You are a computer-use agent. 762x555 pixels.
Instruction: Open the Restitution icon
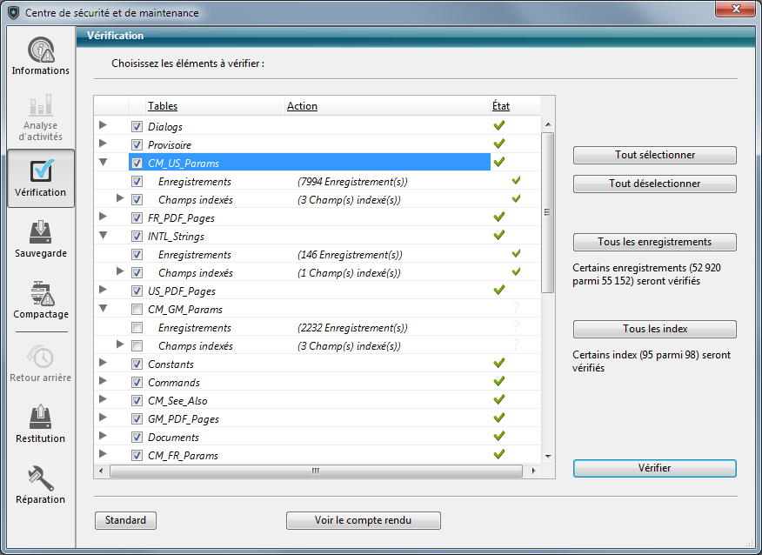(x=41, y=418)
